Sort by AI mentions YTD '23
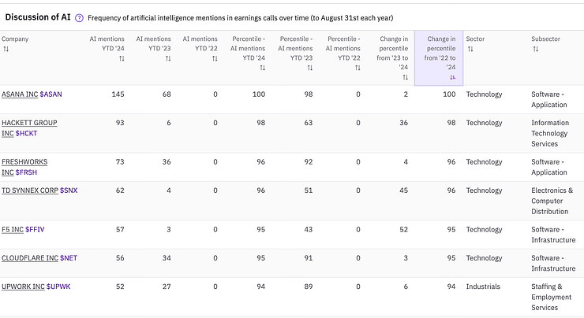Viewport: 584px width, 318px height. (x=167, y=58)
